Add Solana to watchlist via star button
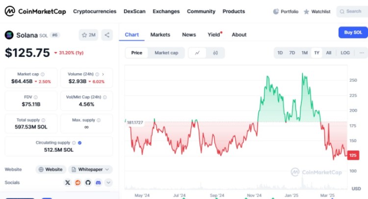368x199 pixels. coord(89,35)
